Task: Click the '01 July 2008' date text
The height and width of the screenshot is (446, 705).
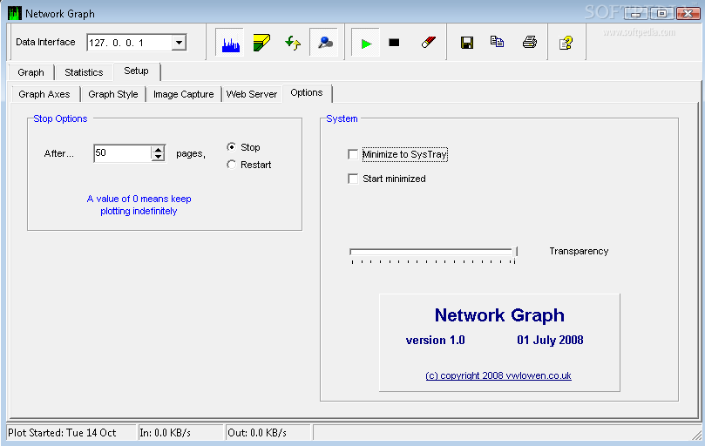Action: (550, 340)
